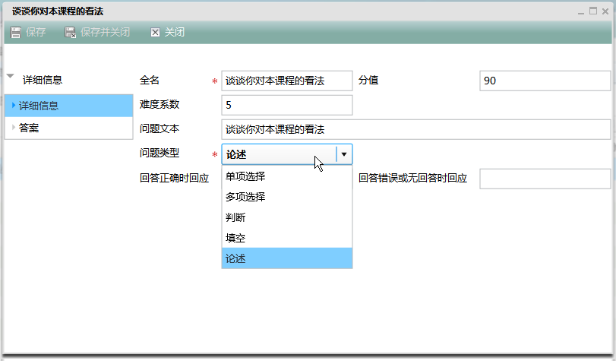Choose 多项选择 from the dropdown list
This screenshot has height=361, width=616.
[x=287, y=197]
